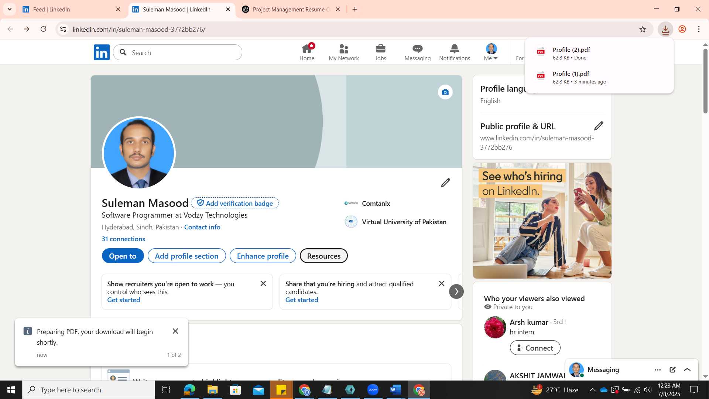Launch Microsoft Edge from taskbar
This screenshot has width=709, height=399.
(189, 390)
